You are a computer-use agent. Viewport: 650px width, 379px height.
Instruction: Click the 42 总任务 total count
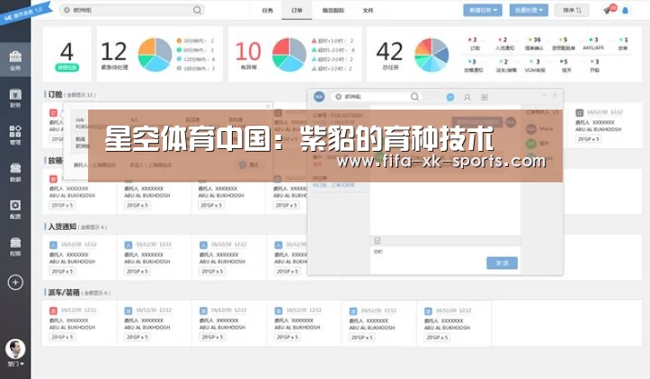(x=389, y=55)
